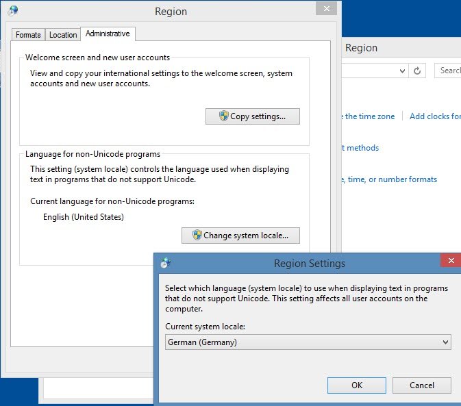
Task: Click the Control Panel search box
Action: pyautogui.click(x=448, y=71)
